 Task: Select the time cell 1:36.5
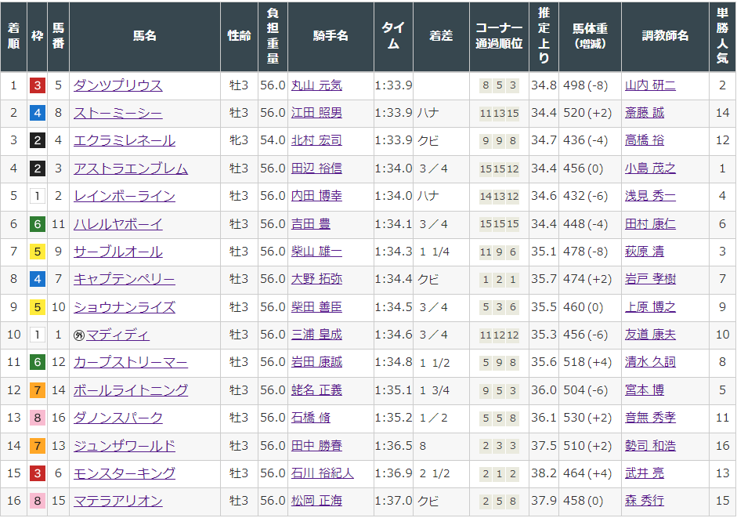(x=393, y=446)
